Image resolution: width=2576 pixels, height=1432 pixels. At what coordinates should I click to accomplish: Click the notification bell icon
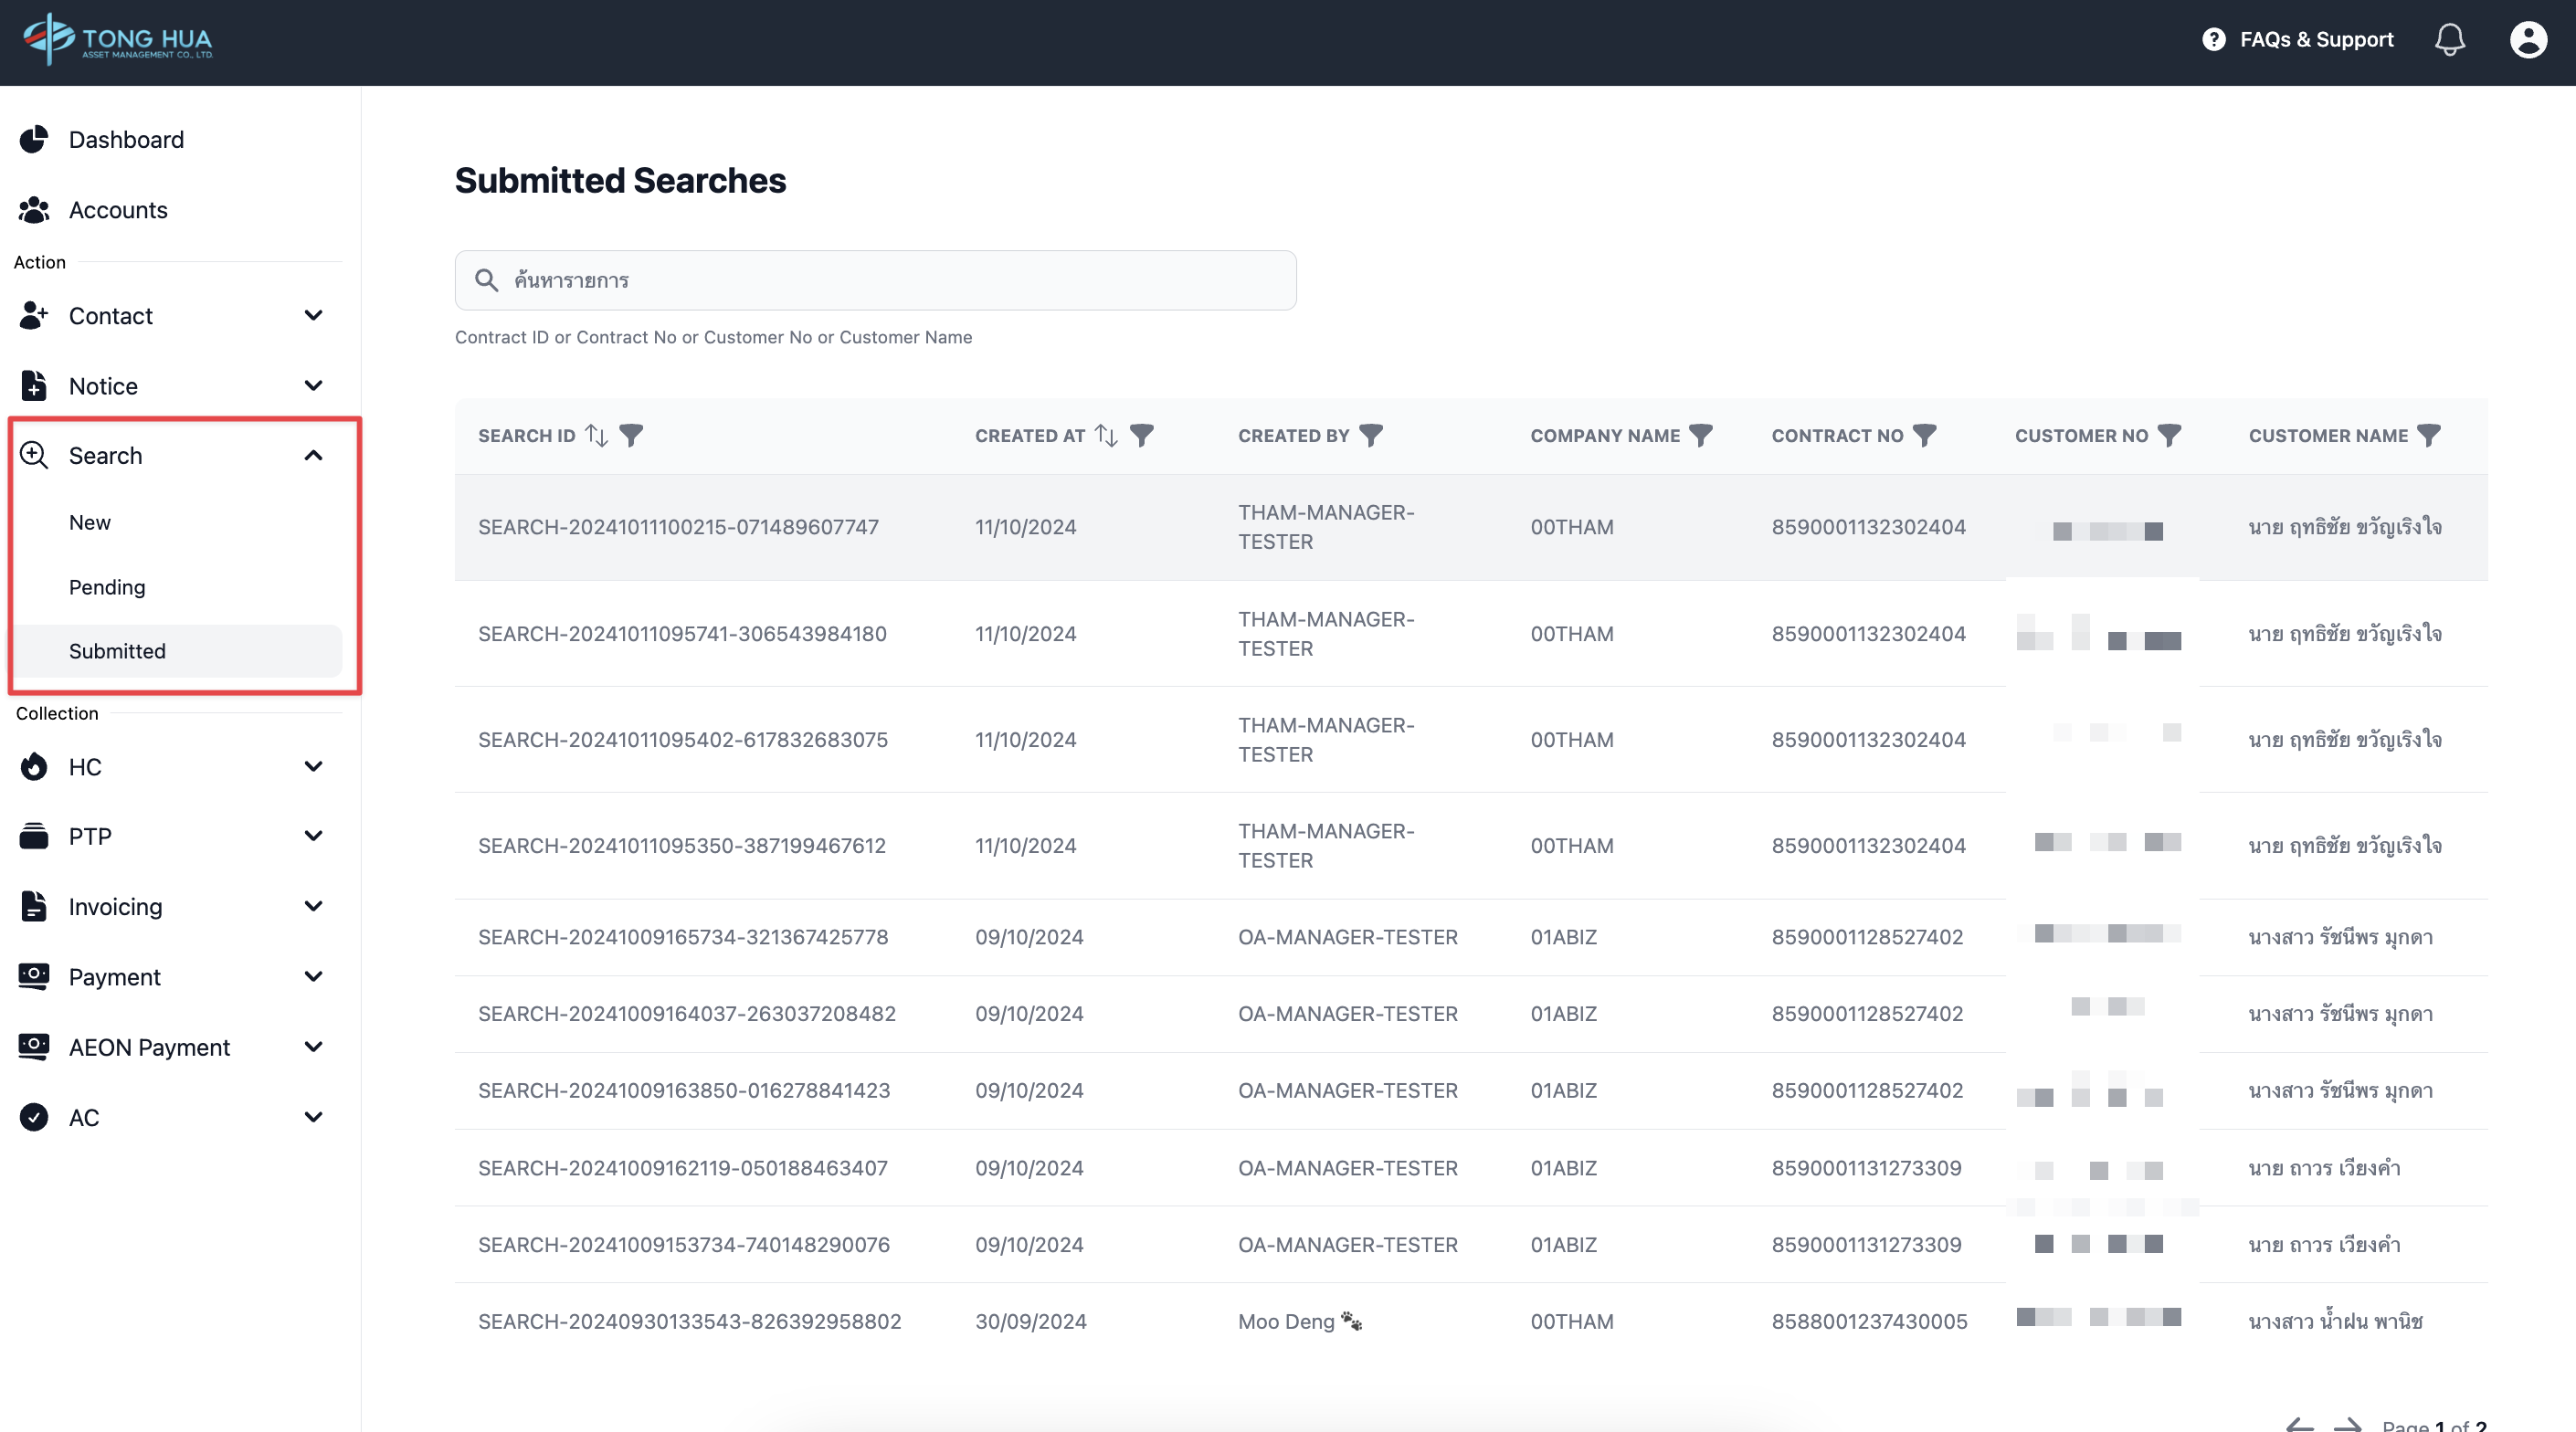click(x=2449, y=40)
